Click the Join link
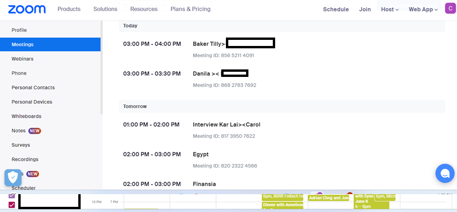Viewport: 457px width, 212px height. pos(365,9)
